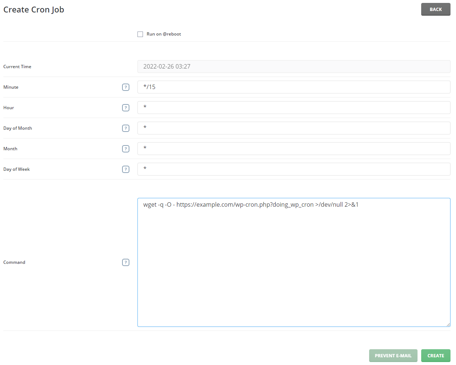
Task: Click the Current Time label
Action: (x=17, y=67)
